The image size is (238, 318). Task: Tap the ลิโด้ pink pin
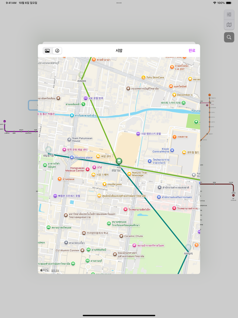94,167
